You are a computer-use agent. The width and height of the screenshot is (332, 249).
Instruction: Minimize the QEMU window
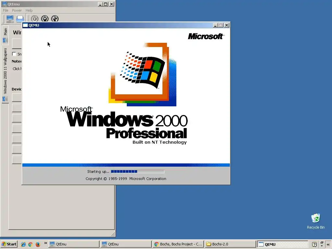[216, 25]
